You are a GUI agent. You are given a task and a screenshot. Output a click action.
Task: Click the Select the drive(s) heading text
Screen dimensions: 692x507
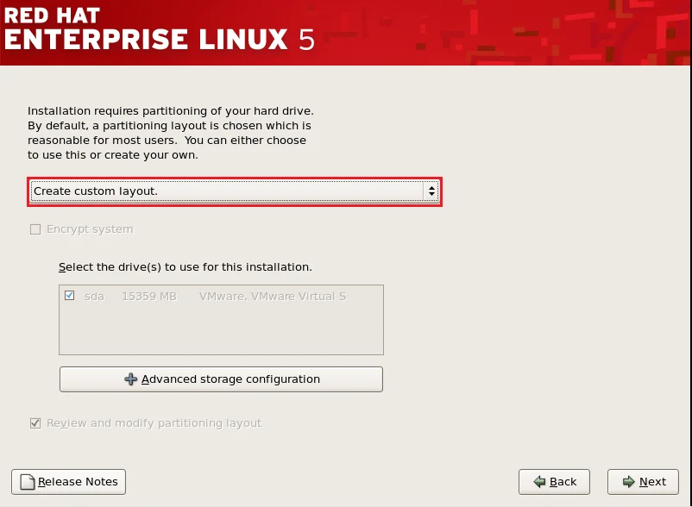pos(185,267)
